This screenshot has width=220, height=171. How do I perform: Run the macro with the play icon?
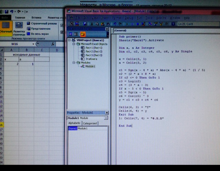(x=127, y=24)
